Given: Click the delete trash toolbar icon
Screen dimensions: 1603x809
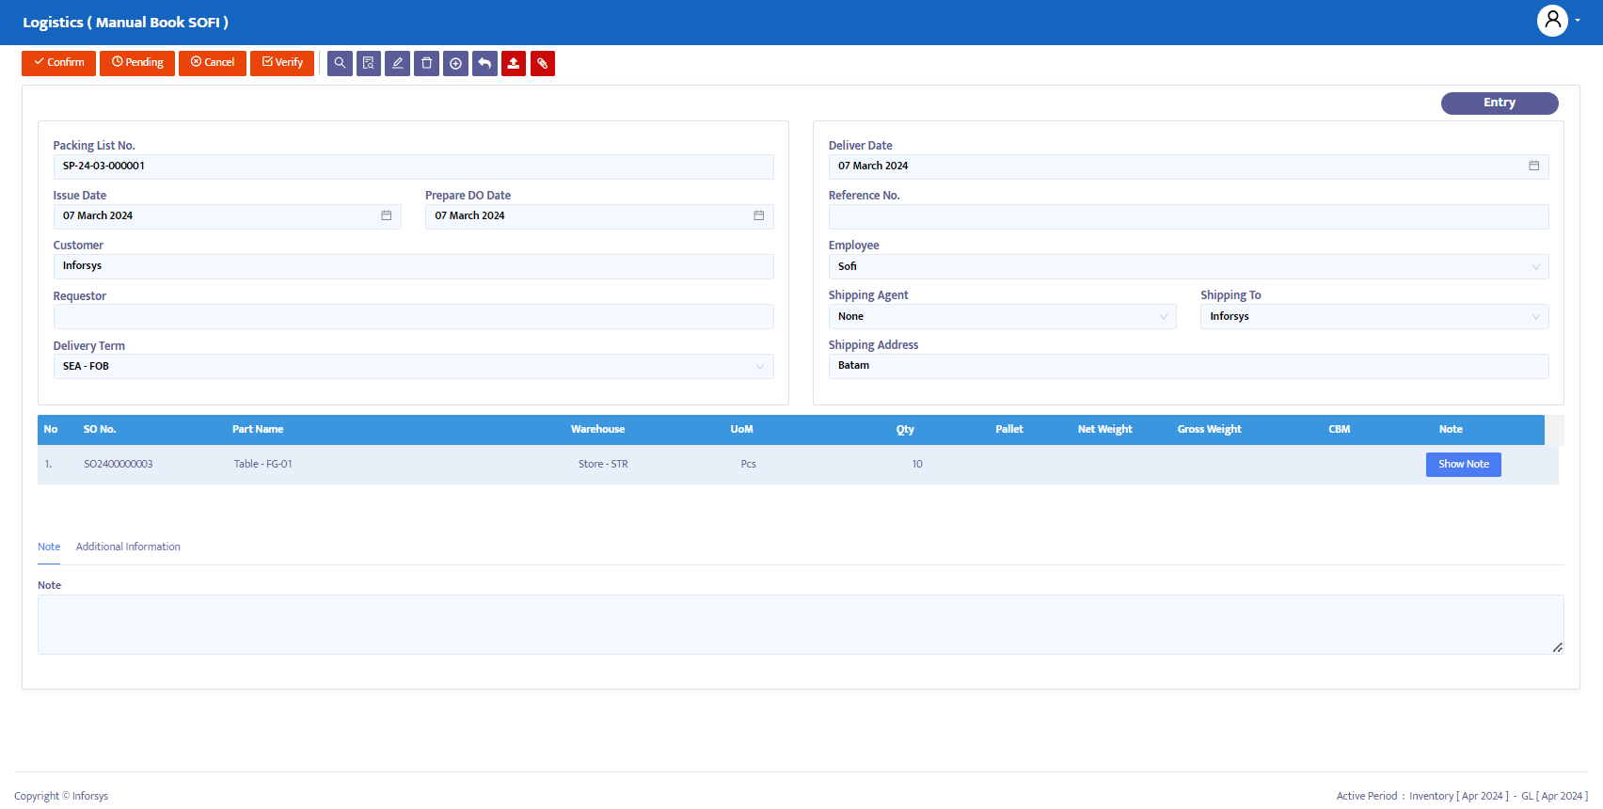Looking at the screenshot, I should click(427, 63).
